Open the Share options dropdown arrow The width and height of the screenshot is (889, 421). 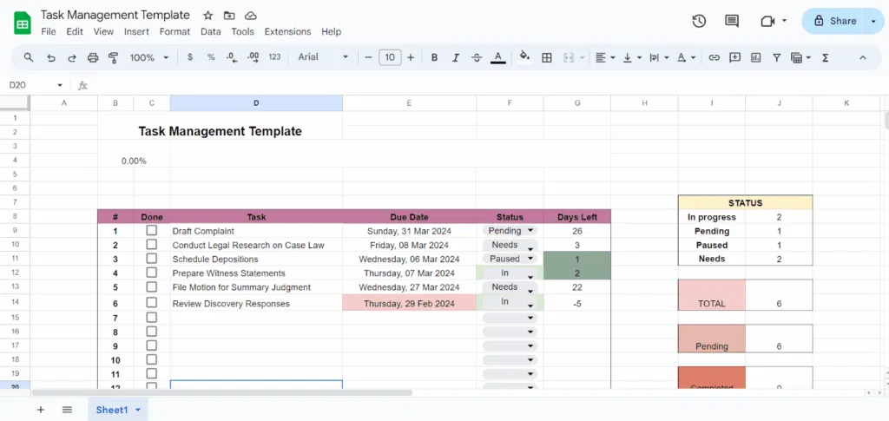coord(873,21)
